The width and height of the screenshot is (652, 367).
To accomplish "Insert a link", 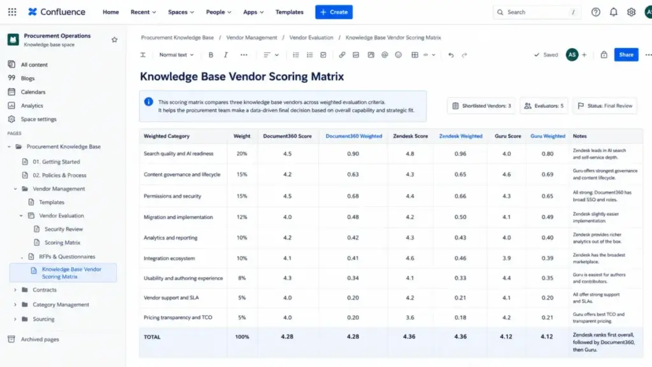I will point(342,55).
